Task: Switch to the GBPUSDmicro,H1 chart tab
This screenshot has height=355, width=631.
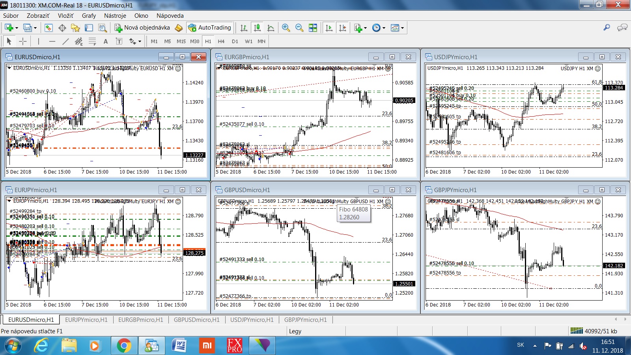Action: 196,320
